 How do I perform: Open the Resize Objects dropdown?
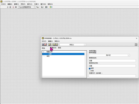pos(47,7)
